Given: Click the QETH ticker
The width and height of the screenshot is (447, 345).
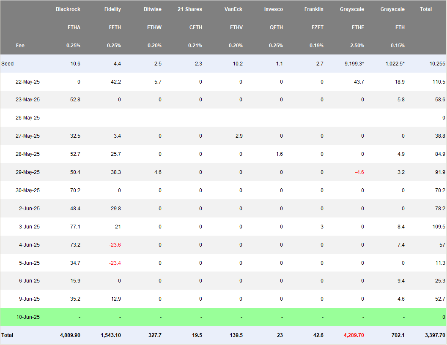Looking at the screenshot, I should [x=276, y=27].
